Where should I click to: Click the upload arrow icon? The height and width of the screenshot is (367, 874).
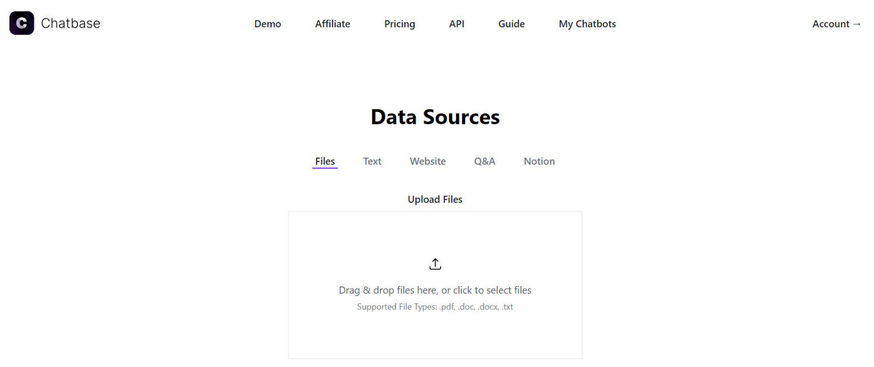click(435, 263)
